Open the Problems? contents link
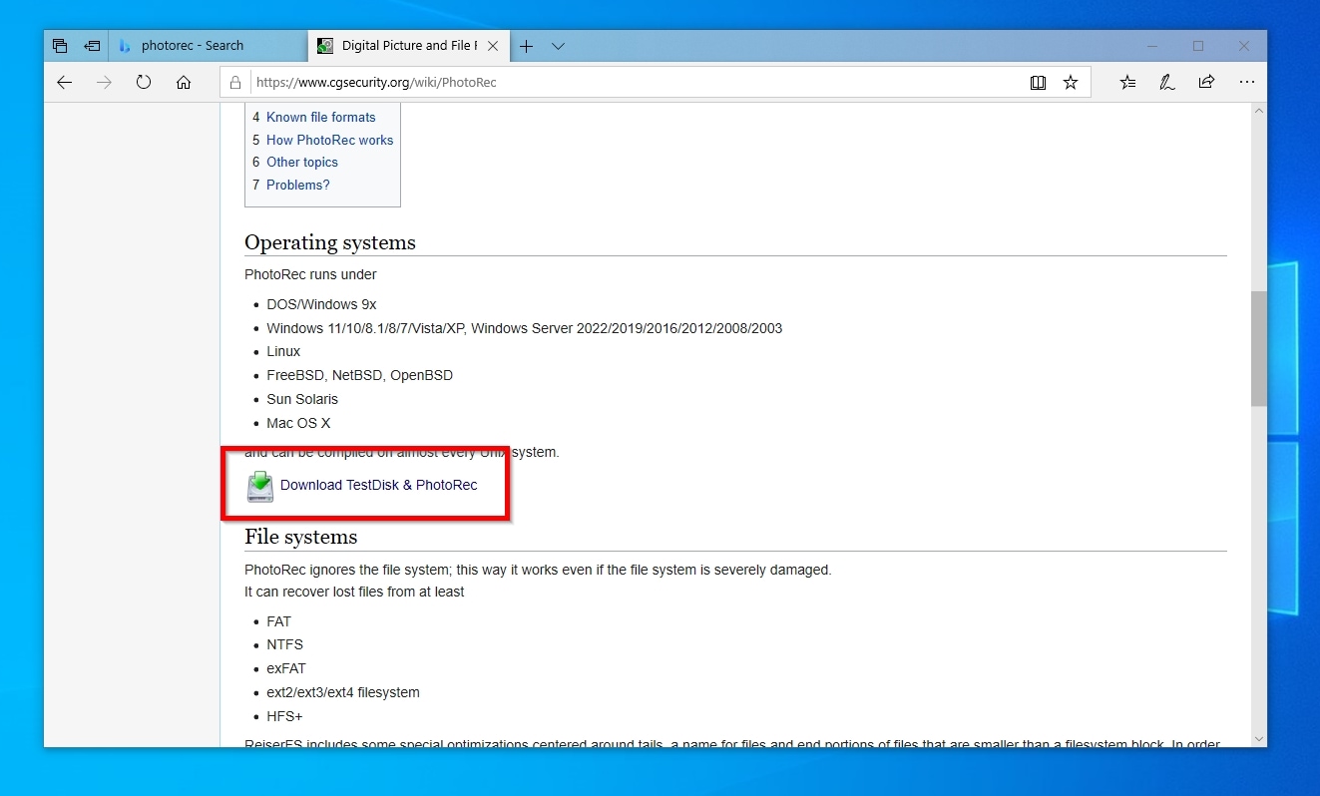The image size is (1320, 796). [298, 186]
